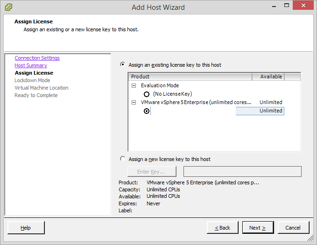Click the Product column header
Image resolution: width=317 pixels, height=245 pixels.
[190, 77]
